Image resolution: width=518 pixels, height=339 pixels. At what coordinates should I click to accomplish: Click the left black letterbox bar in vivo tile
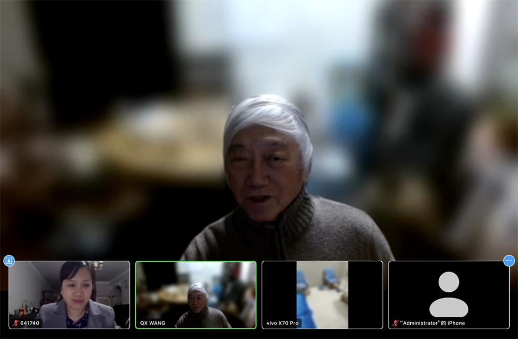click(x=279, y=290)
